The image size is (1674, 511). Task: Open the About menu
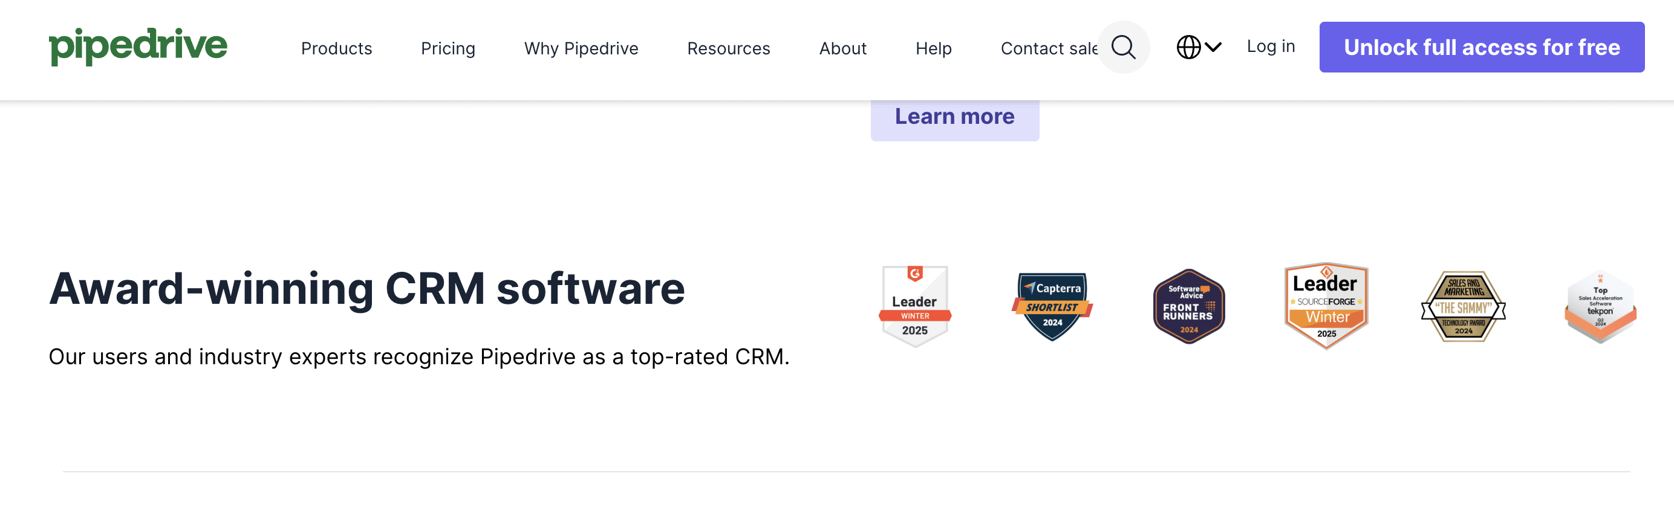point(842,48)
